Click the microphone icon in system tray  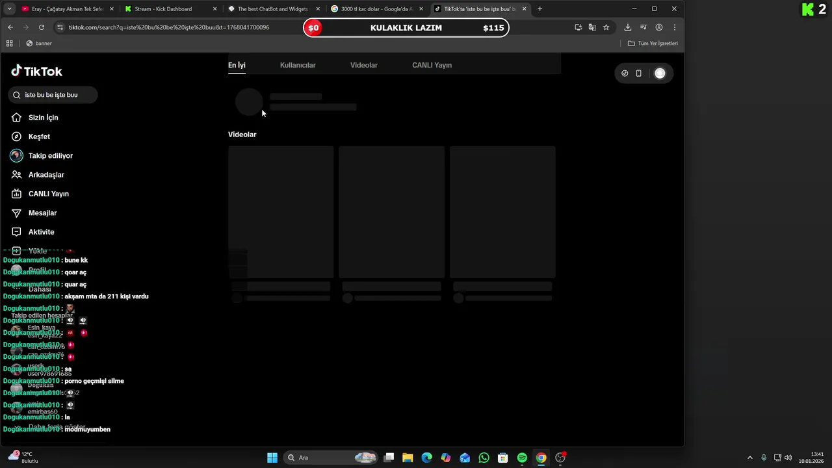coord(764,458)
